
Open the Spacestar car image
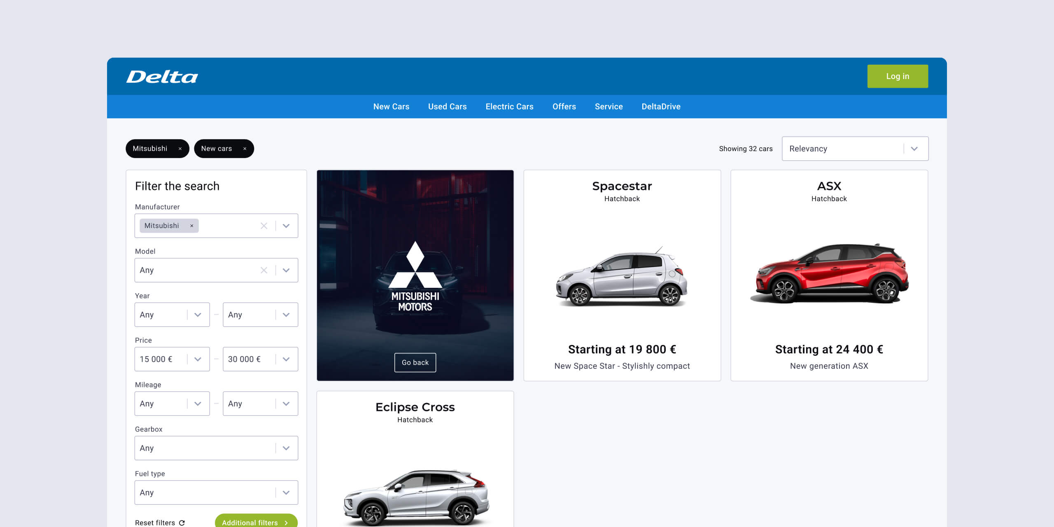coord(622,277)
